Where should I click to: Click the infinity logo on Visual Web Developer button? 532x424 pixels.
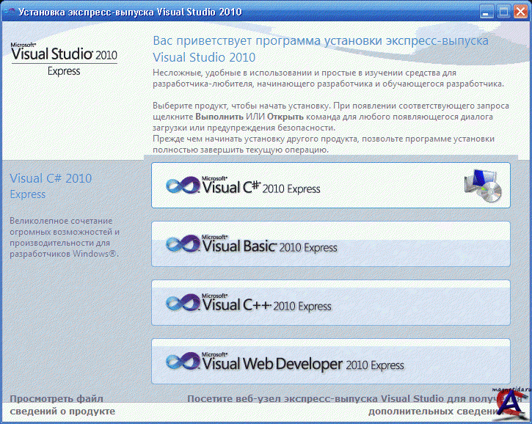[x=183, y=362]
